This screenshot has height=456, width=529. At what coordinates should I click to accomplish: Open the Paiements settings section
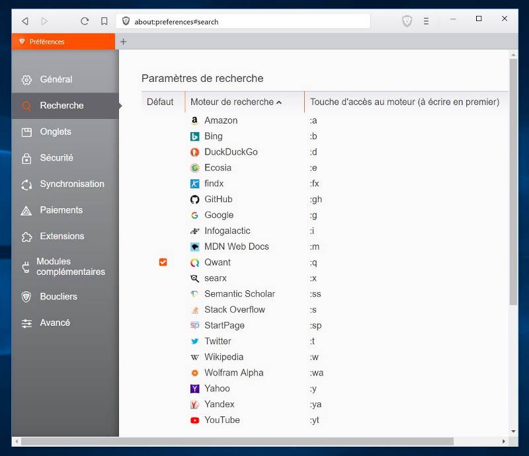[65, 210]
